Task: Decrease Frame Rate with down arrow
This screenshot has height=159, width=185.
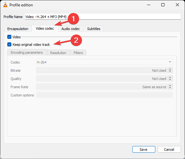Action: pyautogui.click(x=170, y=88)
